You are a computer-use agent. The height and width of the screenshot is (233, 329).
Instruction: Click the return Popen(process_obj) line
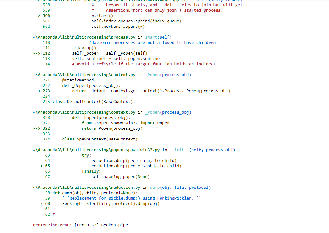(112, 128)
